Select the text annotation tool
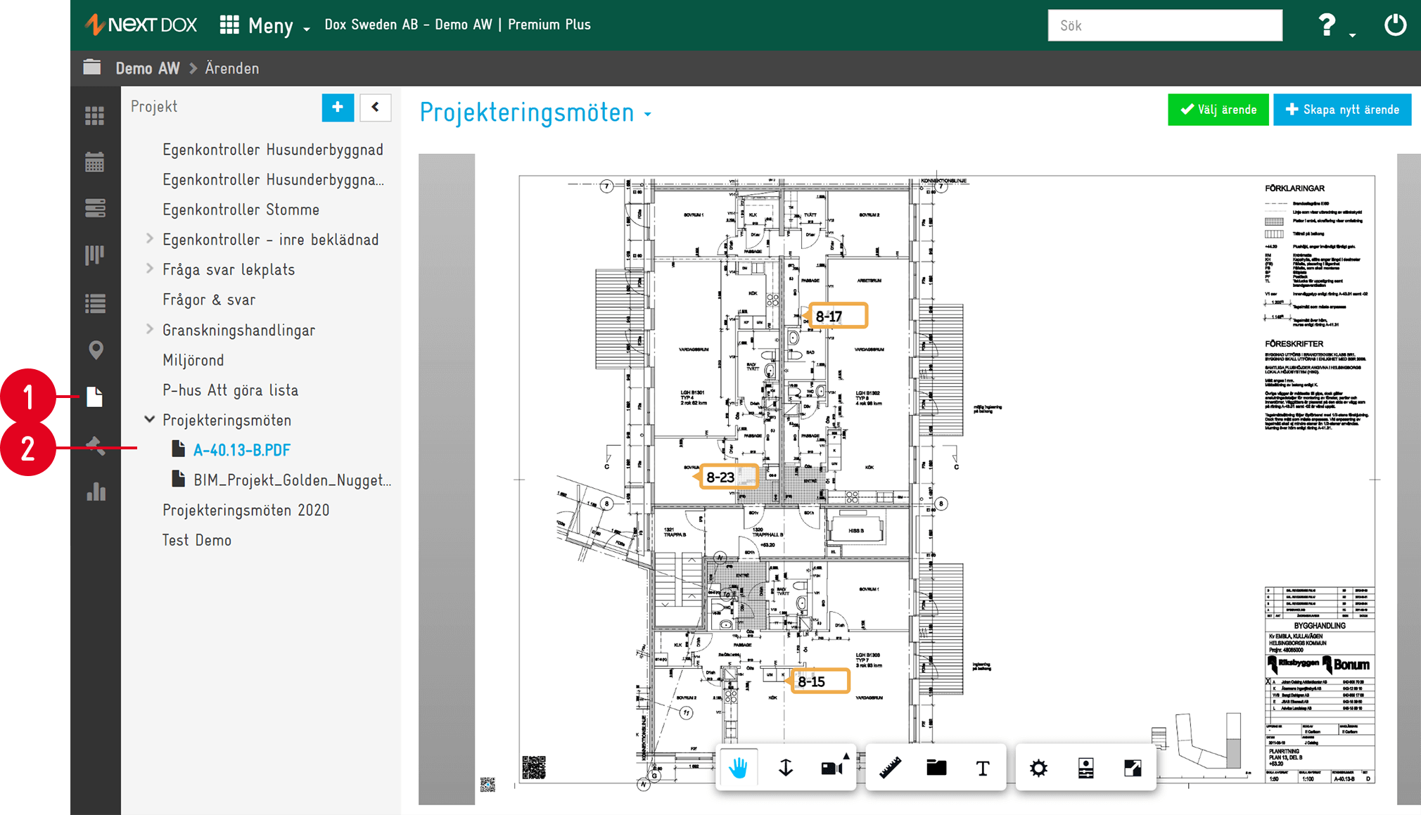The height and width of the screenshot is (815, 1421). pyautogui.click(x=983, y=768)
